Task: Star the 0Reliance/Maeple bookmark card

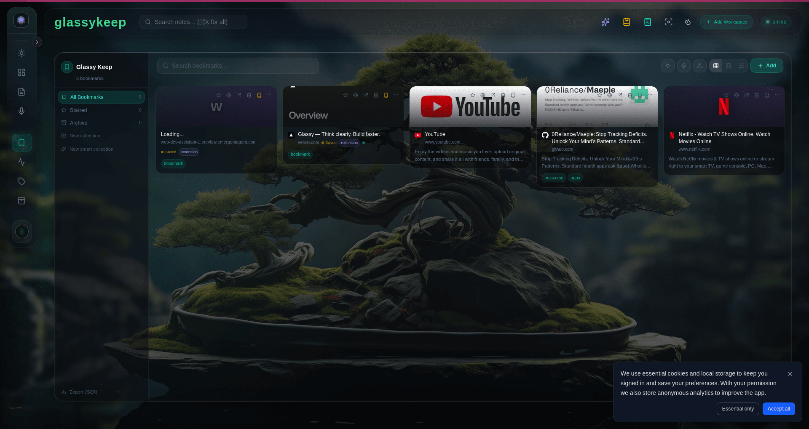Action: 600,95
